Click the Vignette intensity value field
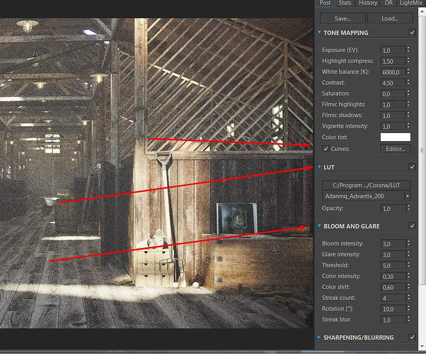The width and height of the screenshot is (426, 354). pyautogui.click(x=393, y=126)
